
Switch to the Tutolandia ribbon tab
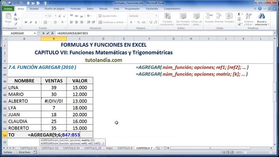(x=152, y=9)
